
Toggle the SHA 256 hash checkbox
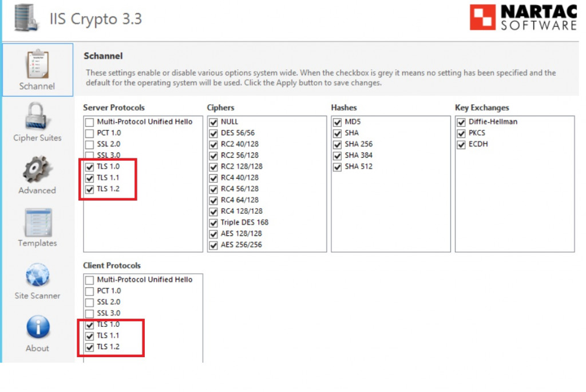[x=338, y=145]
